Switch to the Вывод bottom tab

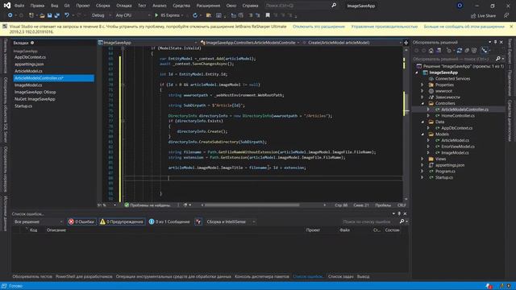(x=363, y=276)
